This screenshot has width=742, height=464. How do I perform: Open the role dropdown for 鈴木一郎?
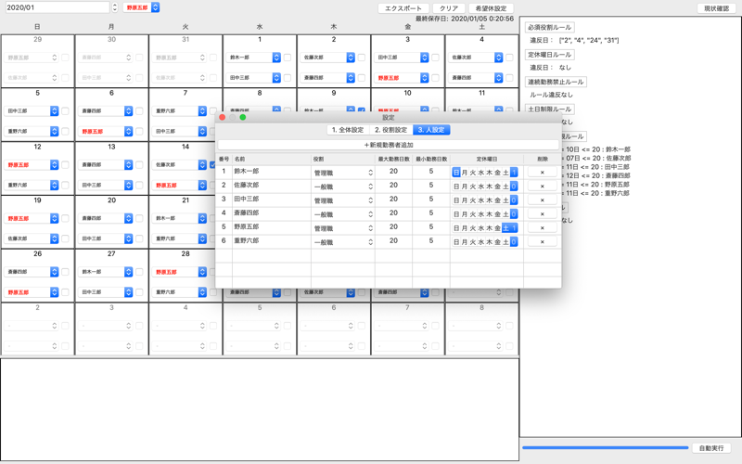coord(343,173)
